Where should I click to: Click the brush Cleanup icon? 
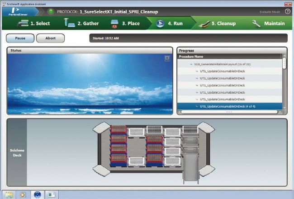click(204, 24)
